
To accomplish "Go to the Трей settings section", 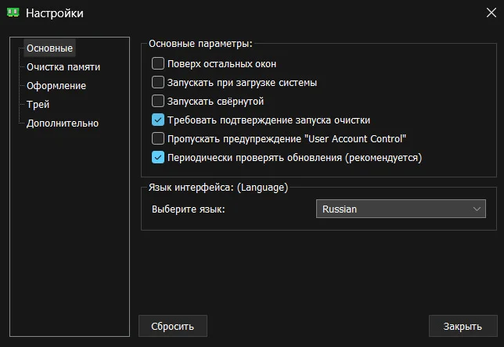I will pos(38,105).
